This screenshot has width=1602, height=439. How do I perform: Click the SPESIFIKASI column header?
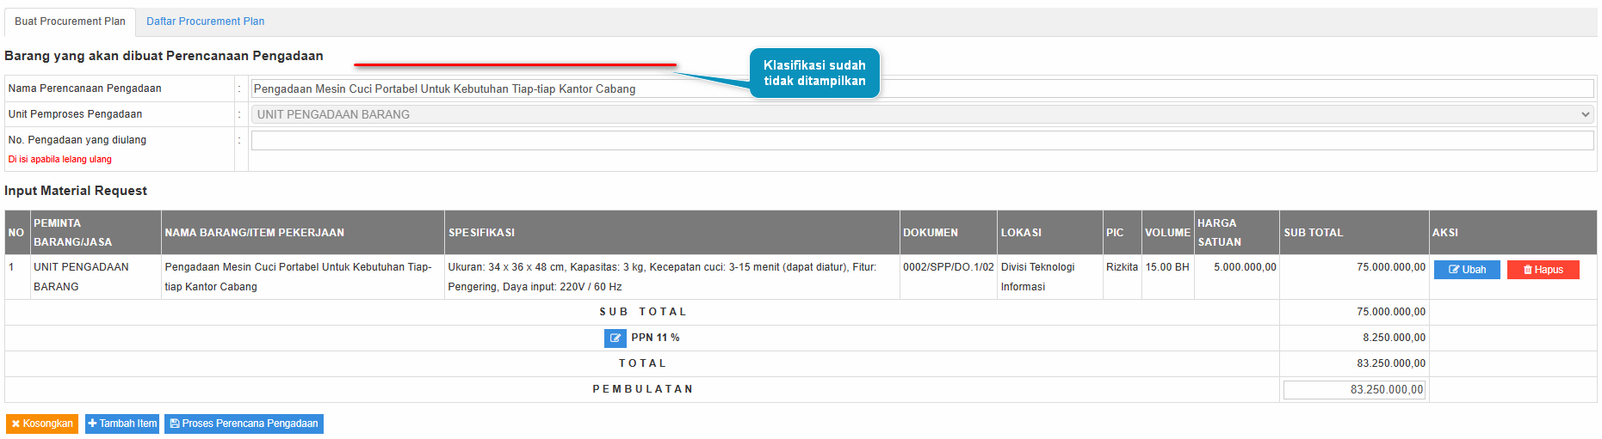pyautogui.click(x=671, y=233)
